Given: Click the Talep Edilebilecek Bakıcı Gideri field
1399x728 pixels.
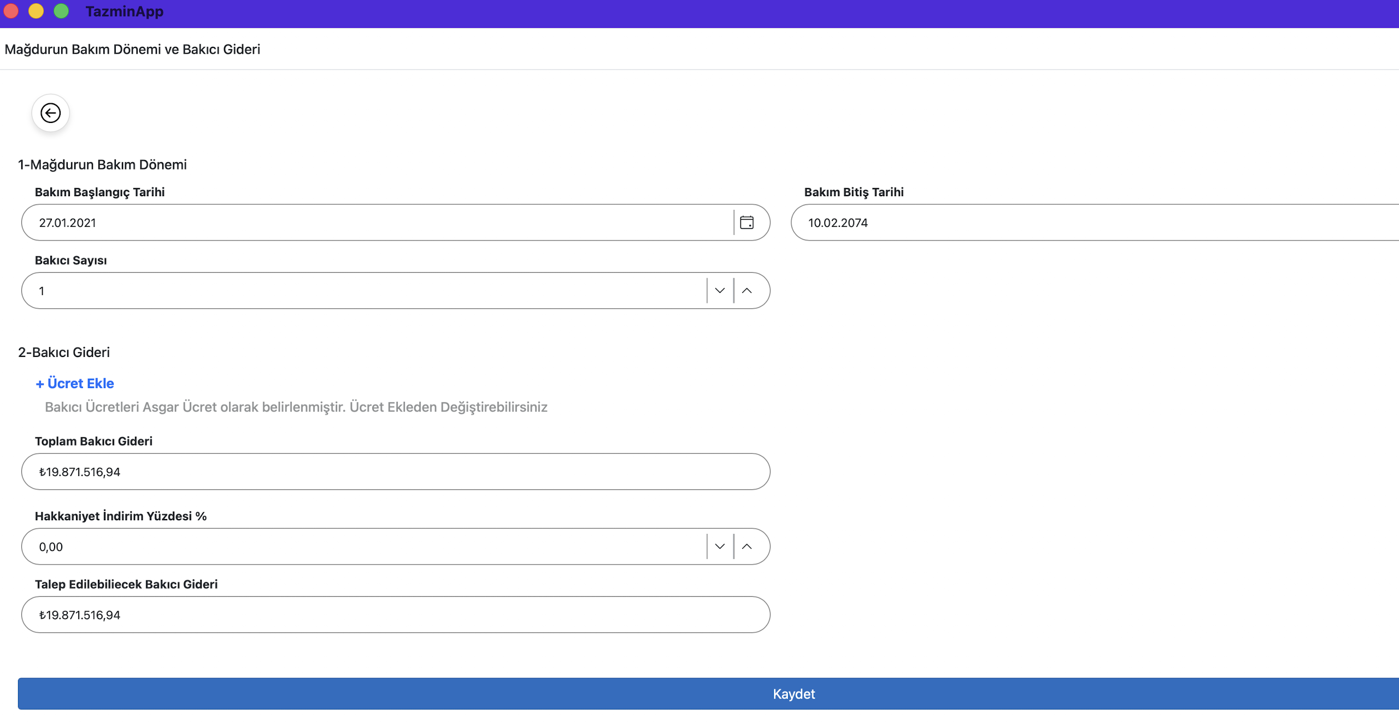Looking at the screenshot, I should (396, 615).
